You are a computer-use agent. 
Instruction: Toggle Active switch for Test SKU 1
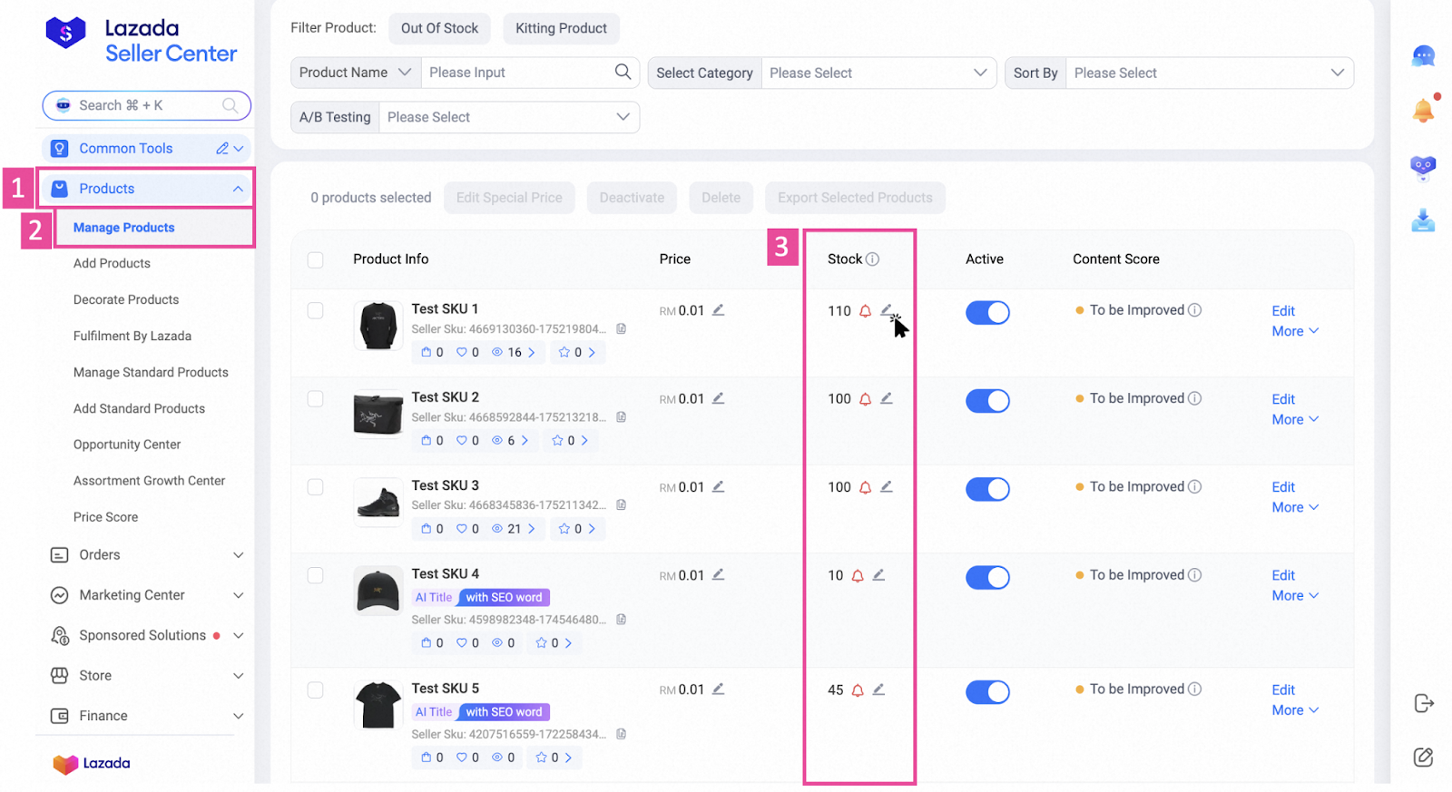pos(987,313)
